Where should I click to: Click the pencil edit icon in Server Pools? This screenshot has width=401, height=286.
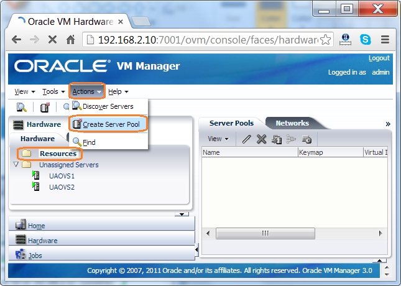point(247,139)
